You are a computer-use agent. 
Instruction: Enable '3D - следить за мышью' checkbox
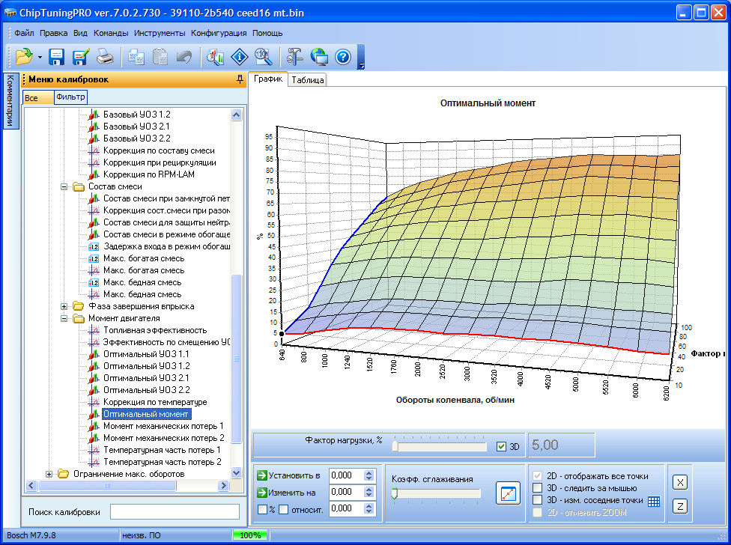pos(537,488)
